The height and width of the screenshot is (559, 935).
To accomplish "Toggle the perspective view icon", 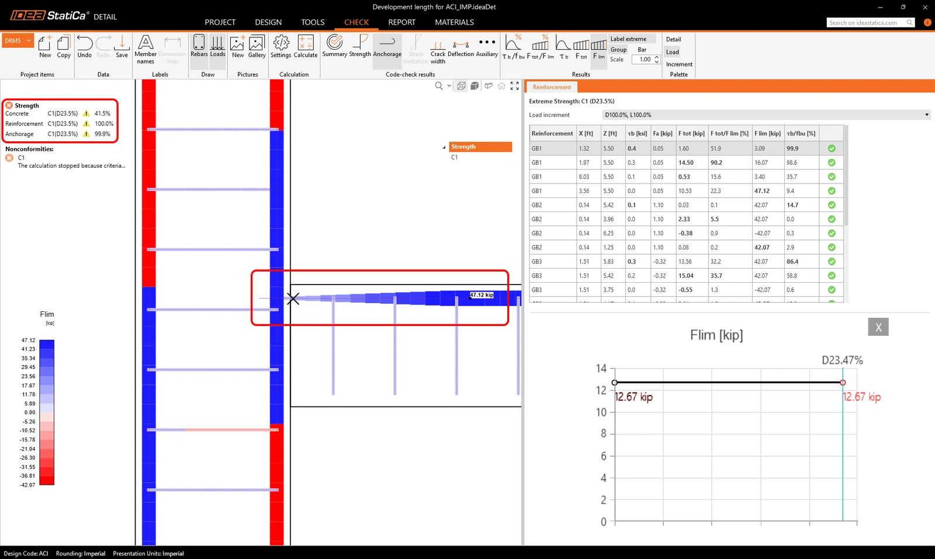I will pyautogui.click(x=489, y=86).
